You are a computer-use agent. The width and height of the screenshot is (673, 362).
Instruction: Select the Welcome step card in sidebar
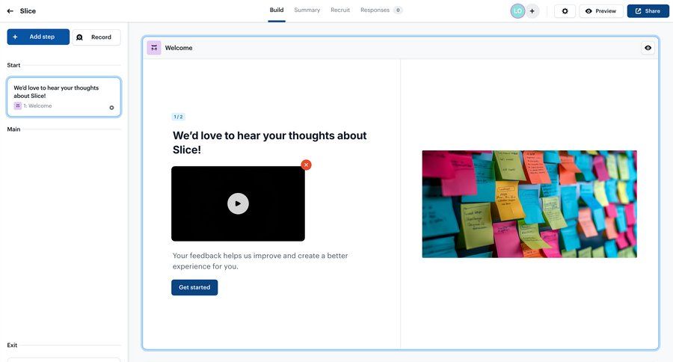pyautogui.click(x=64, y=97)
